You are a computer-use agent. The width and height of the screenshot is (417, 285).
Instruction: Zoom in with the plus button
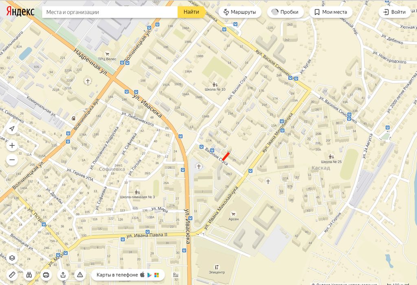12,145
